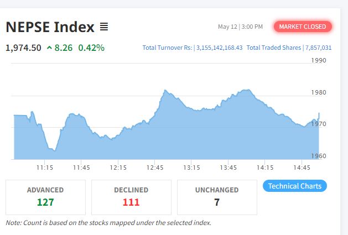Select the UNCHANGED 7 box
Viewport: 348px width, 235px height.
tap(217, 197)
